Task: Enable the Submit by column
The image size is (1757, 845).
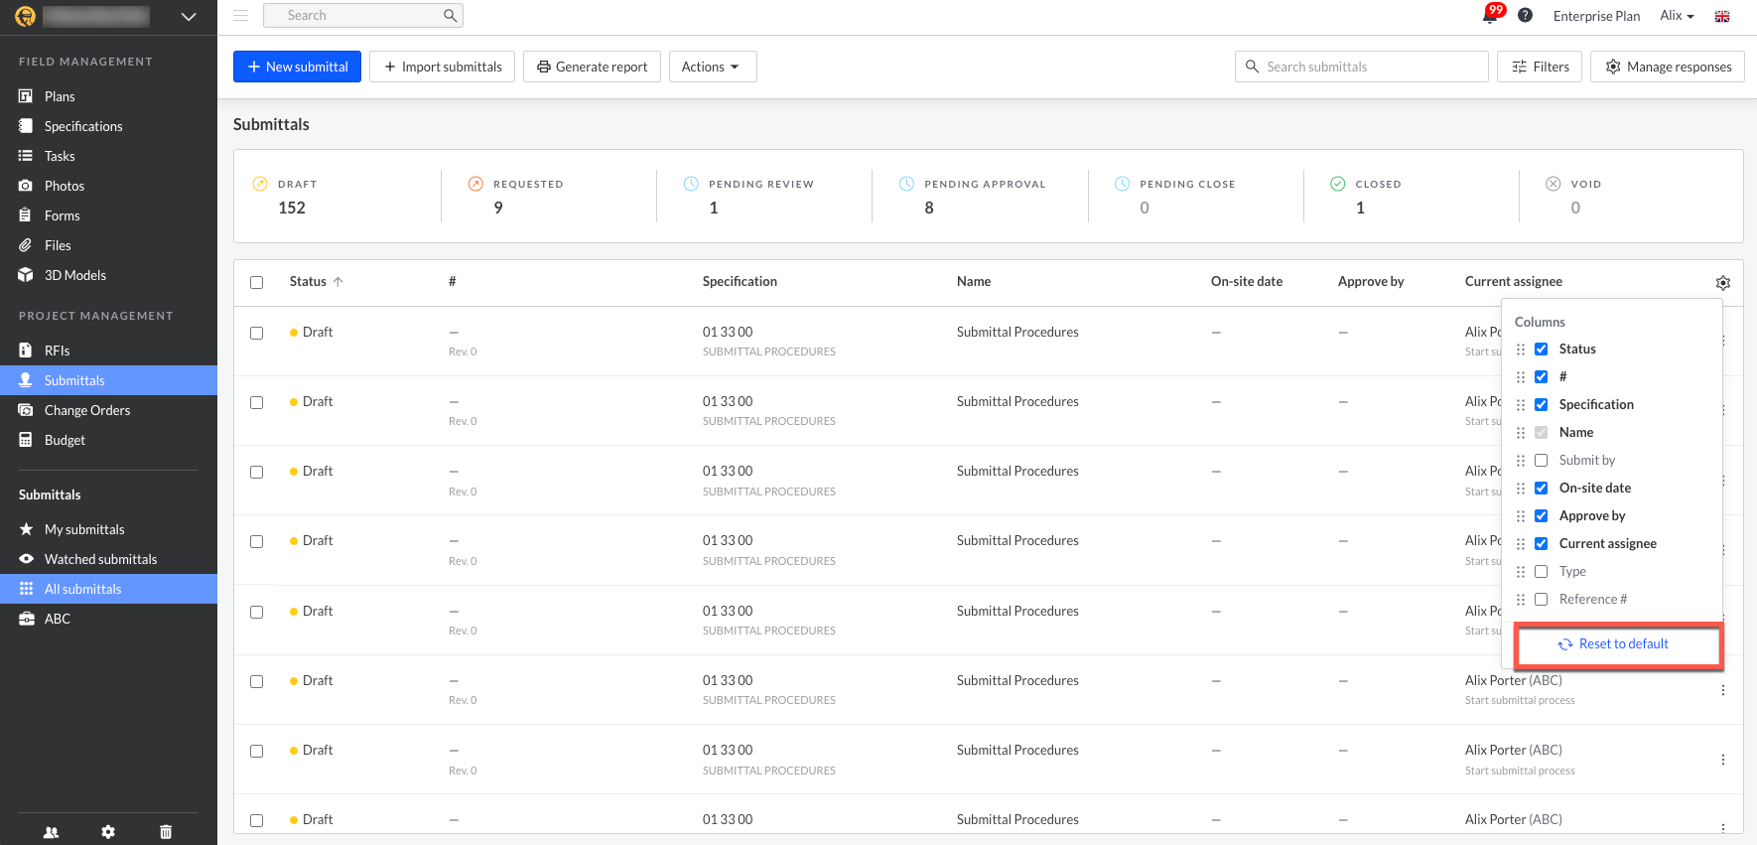Action: coord(1542,460)
